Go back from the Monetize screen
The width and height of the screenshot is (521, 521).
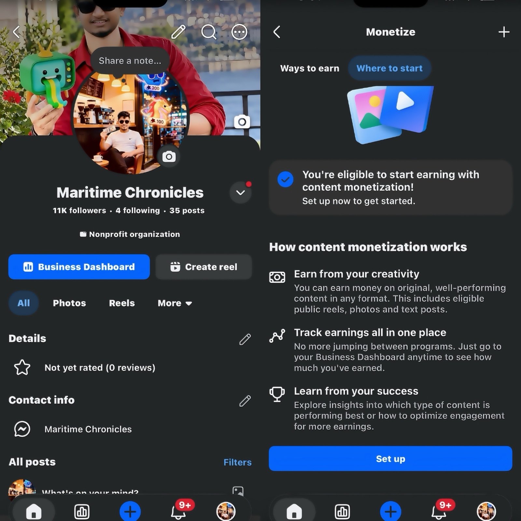click(x=277, y=32)
